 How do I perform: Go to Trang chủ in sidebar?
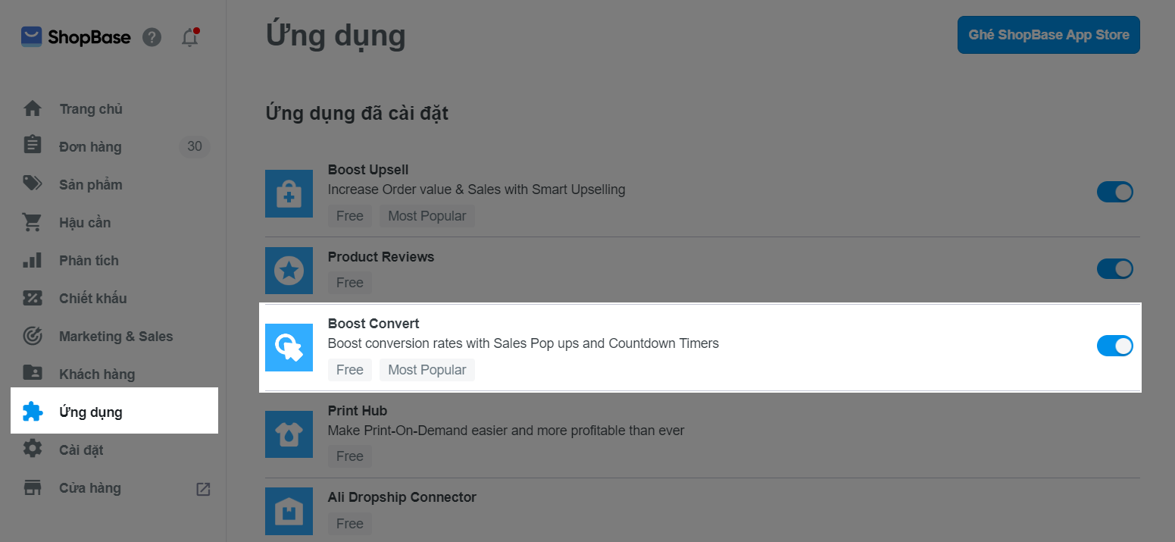[91, 109]
